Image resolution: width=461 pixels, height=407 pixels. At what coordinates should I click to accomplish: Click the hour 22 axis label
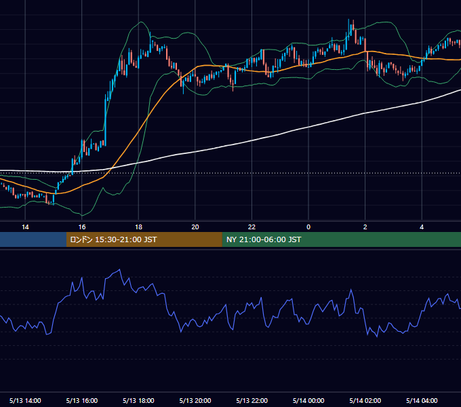(x=252, y=227)
